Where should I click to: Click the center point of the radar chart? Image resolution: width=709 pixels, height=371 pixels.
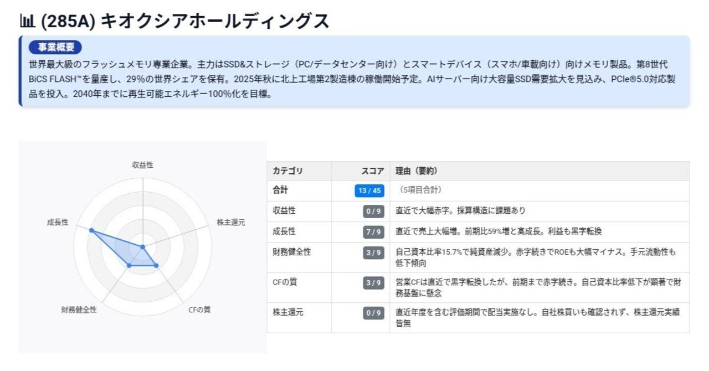[142, 245]
